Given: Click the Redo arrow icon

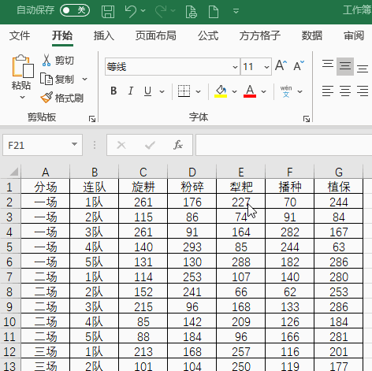Looking at the screenshot, I should point(161,11).
